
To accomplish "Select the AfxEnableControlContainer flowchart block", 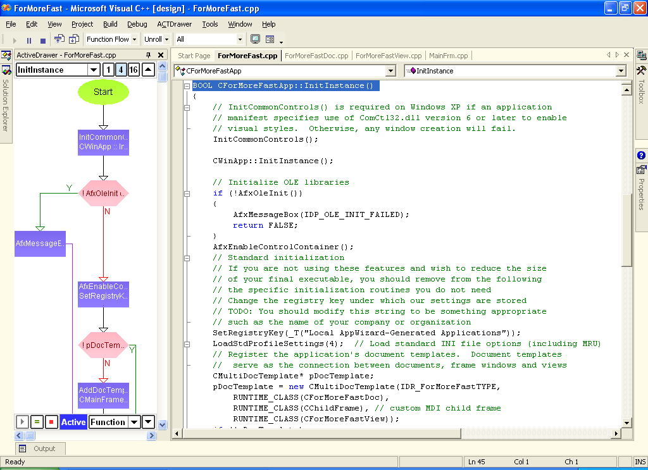I will click(x=103, y=295).
